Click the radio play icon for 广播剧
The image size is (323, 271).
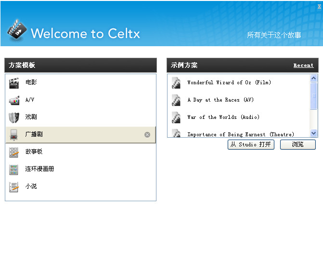(x=13, y=135)
